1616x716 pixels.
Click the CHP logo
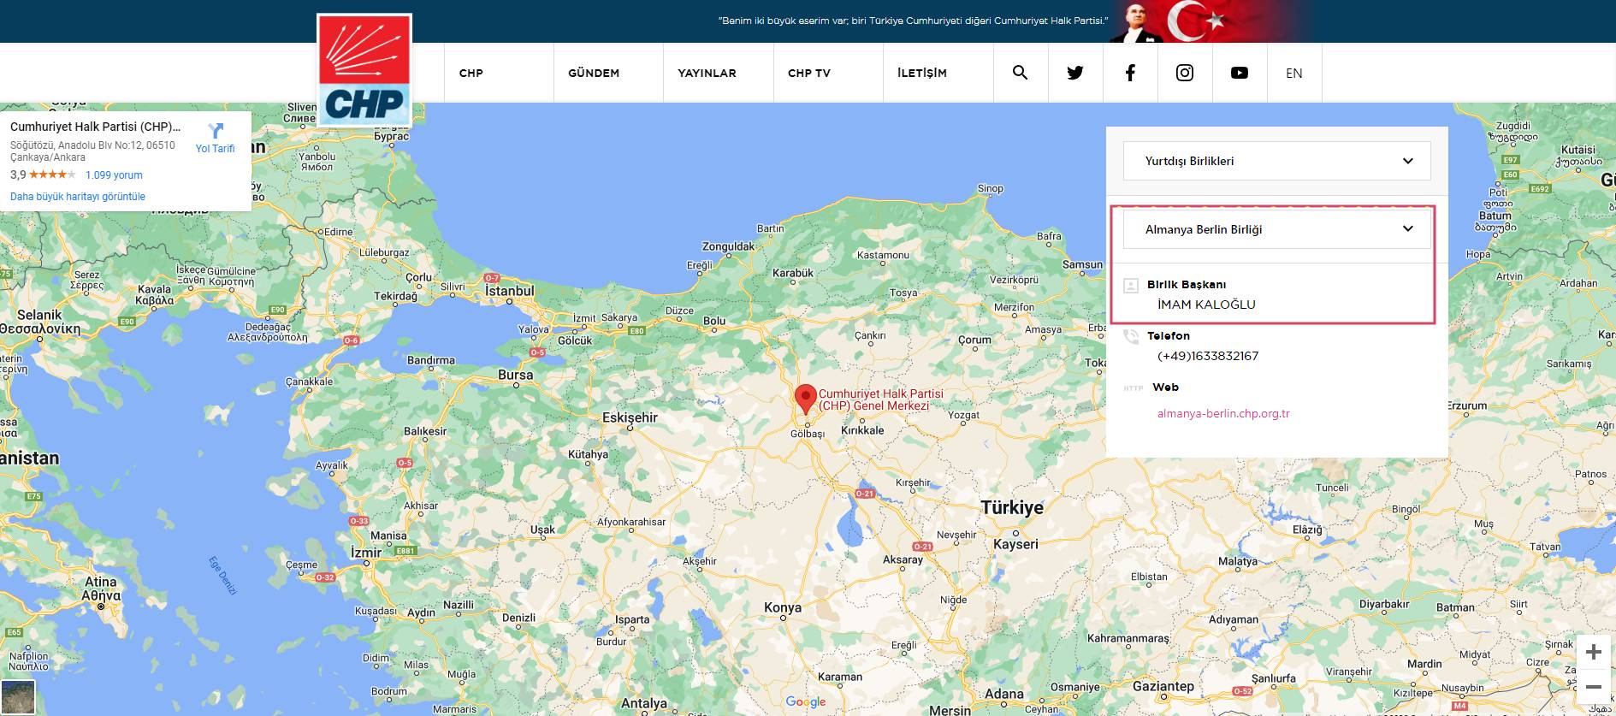pyautogui.click(x=364, y=70)
